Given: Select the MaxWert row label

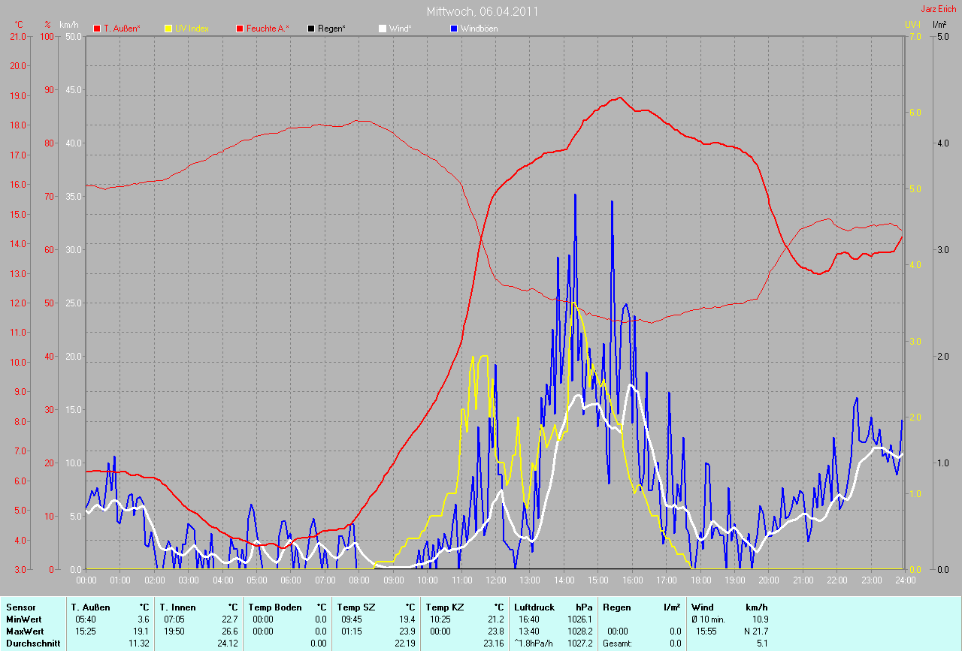Looking at the screenshot, I should pyautogui.click(x=23, y=631).
